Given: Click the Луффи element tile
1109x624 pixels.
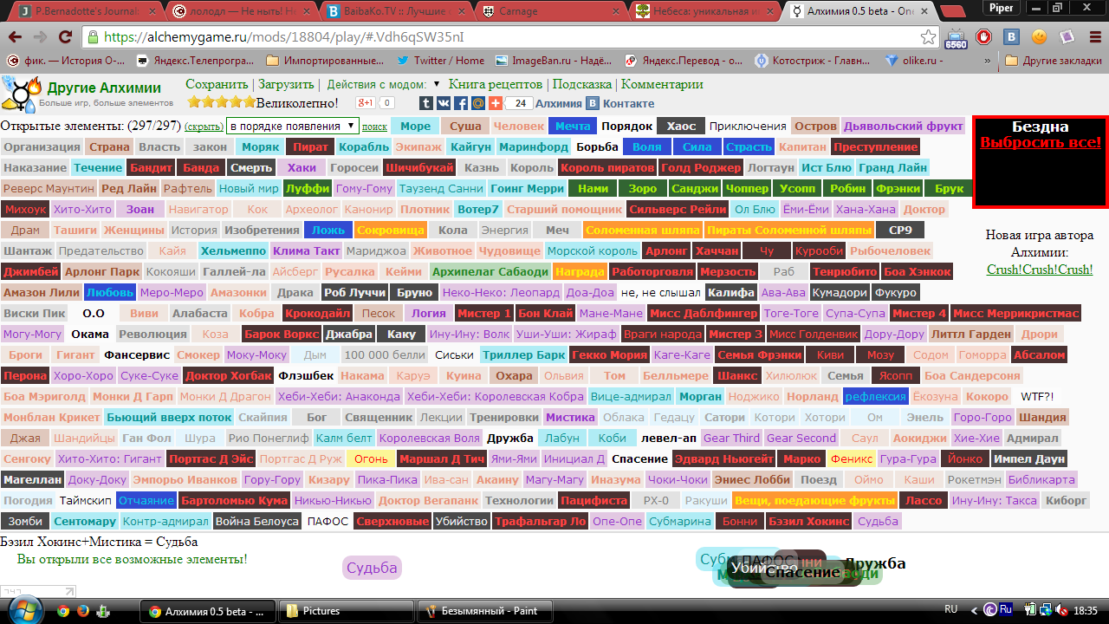Looking at the screenshot, I should [x=308, y=188].
